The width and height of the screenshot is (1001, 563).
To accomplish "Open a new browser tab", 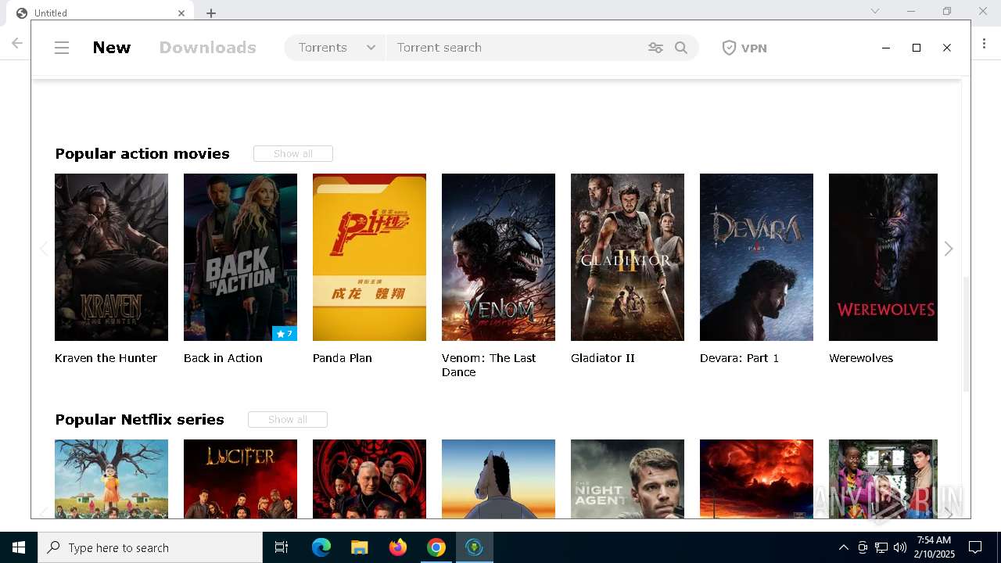I will [211, 13].
